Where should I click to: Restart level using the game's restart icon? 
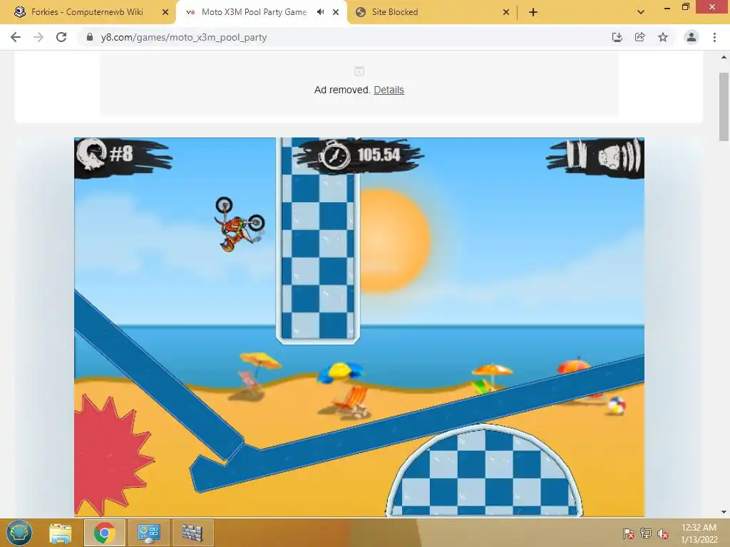(91, 155)
